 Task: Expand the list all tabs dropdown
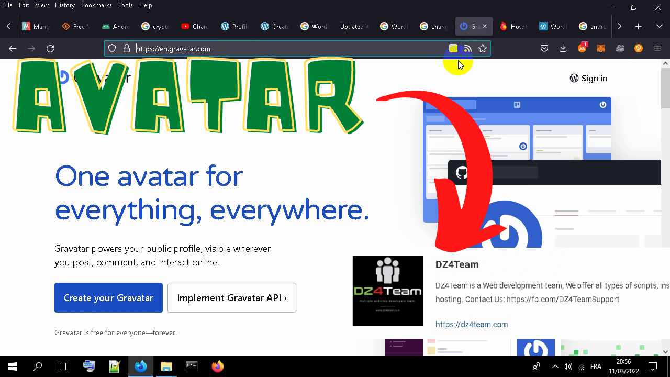[x=659, y=26]
